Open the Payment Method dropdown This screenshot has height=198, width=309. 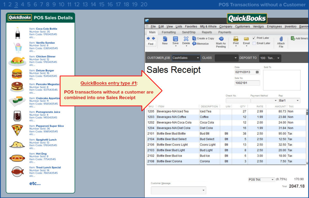click(275, 101)
